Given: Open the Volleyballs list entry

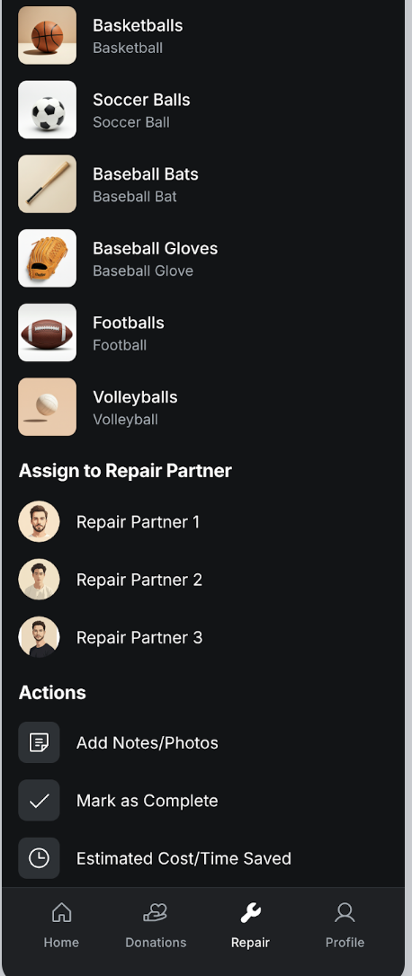Looking at the screenshot, I should tap(204, 407).
